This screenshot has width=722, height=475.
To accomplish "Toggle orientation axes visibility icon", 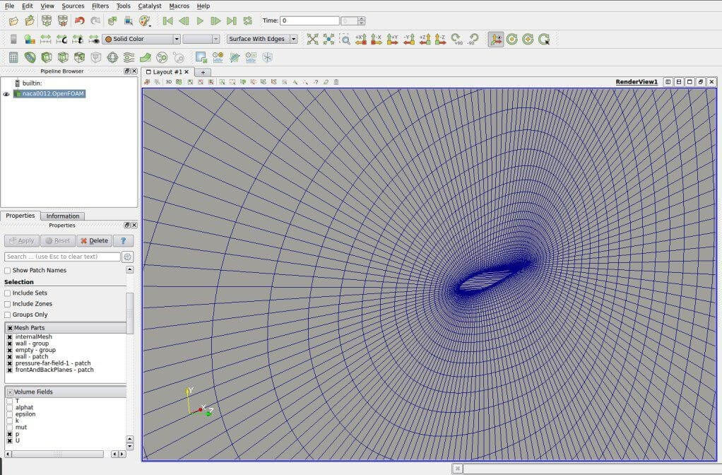I will (496, 39).
